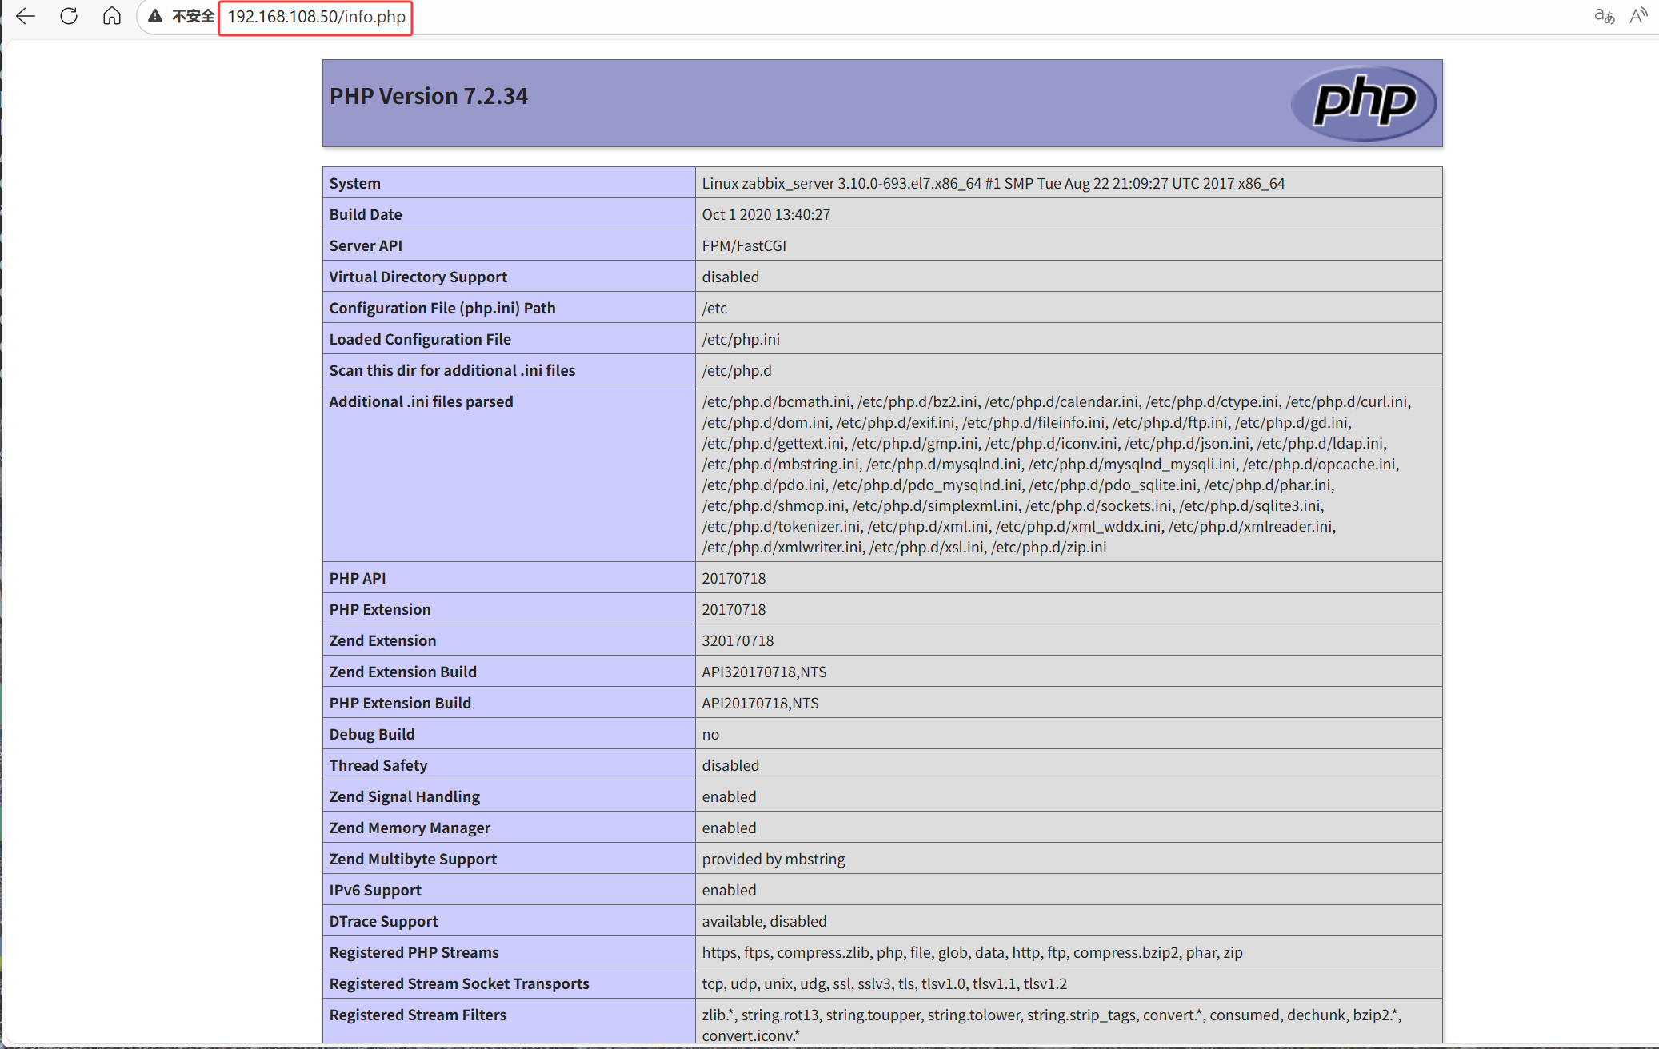Select the https, ftps, compress.zlib streams value
1659x1049 pixels.
click(x=973, y=952)
